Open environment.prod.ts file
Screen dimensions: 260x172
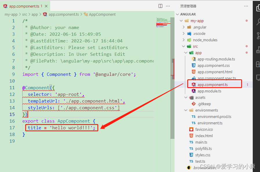[214, 117]
